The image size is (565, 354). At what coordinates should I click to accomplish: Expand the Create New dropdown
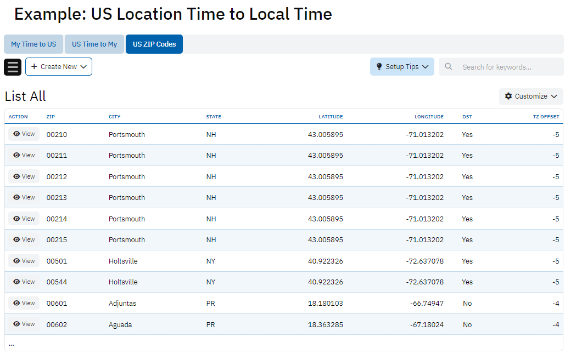click(83, 67)
